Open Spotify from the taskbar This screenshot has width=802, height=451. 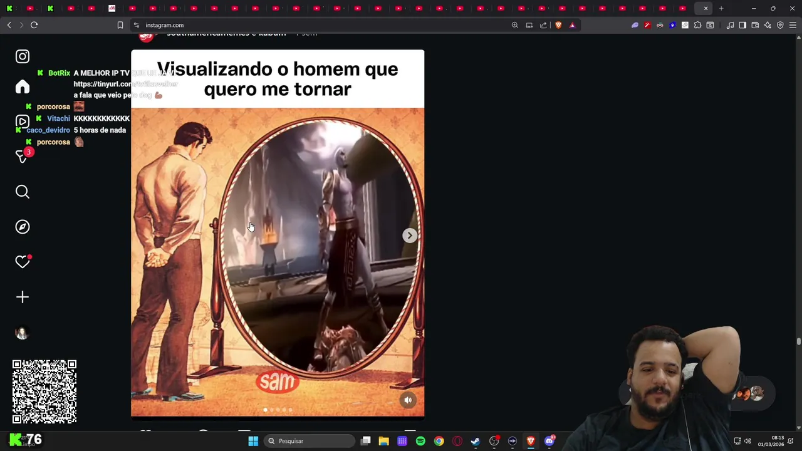(420, 441)
